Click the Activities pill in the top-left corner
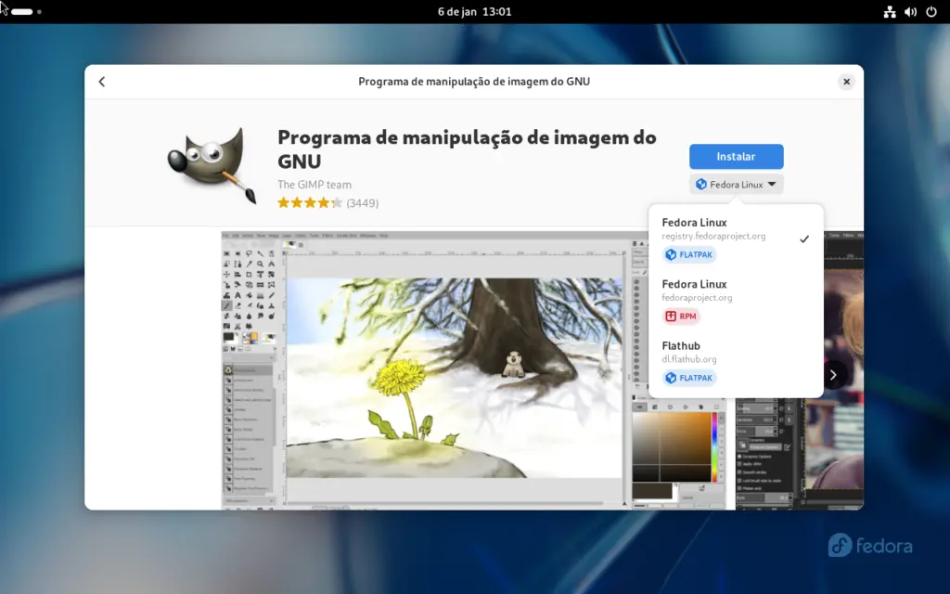The image size is (950, 594). point(23,12)
